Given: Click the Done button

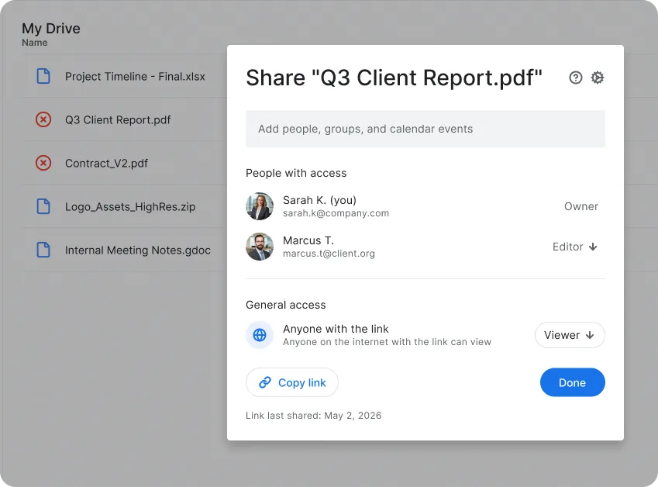Looking at the screenshot, I should click(x=573, y=382).
